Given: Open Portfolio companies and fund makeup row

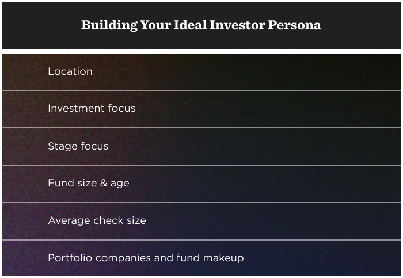Looking at the screenshot, I should 146,258.
